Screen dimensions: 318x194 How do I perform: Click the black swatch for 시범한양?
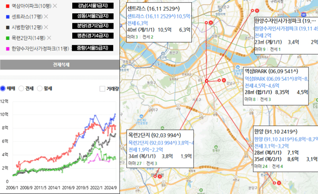click(x=8, y=27)
